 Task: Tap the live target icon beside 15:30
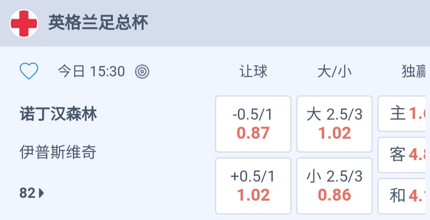coord(142,71)
